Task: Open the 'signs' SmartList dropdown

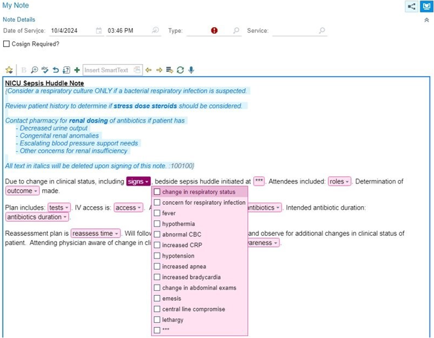Action: pos(138,182)
